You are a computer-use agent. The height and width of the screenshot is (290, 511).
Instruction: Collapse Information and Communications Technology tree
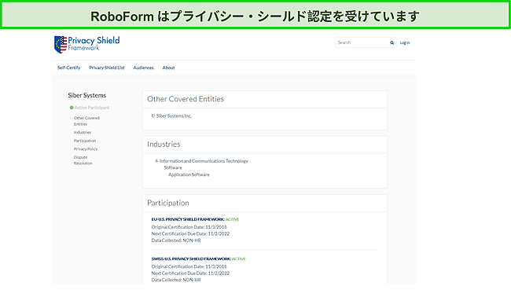click(156, 161)
